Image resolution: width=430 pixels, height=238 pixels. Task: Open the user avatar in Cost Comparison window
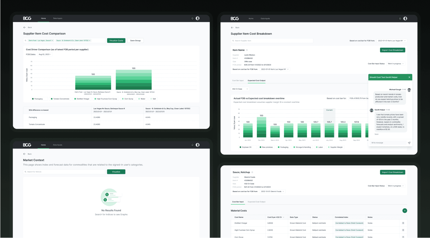click(x=198, y=18)
